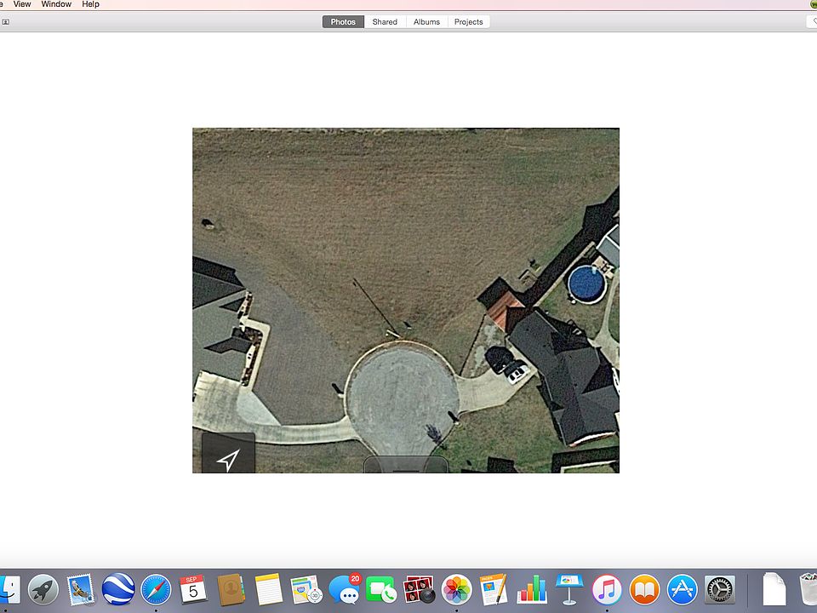Open the Mail app in Dock
The height and width of the screenshot is (613, 817).
click(x=80, y=589)
